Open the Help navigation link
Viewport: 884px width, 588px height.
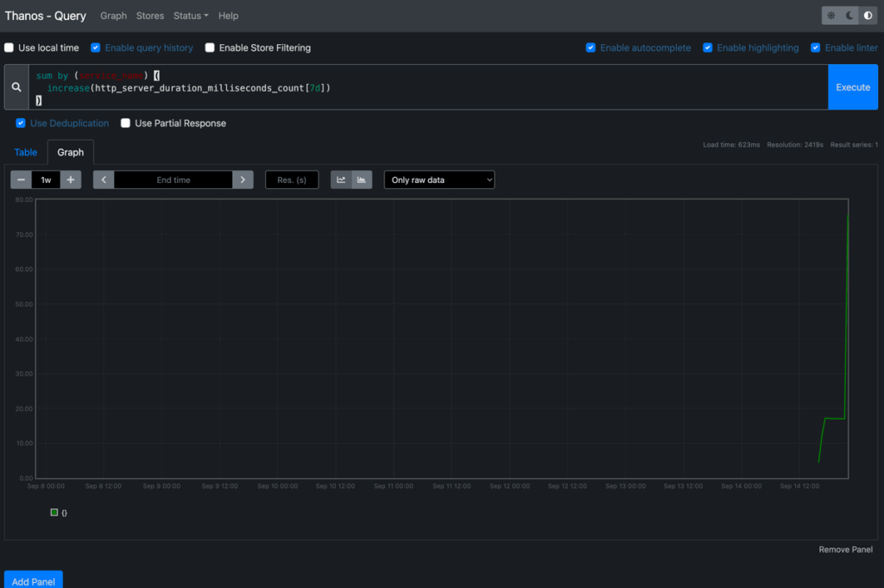point(228,16)
